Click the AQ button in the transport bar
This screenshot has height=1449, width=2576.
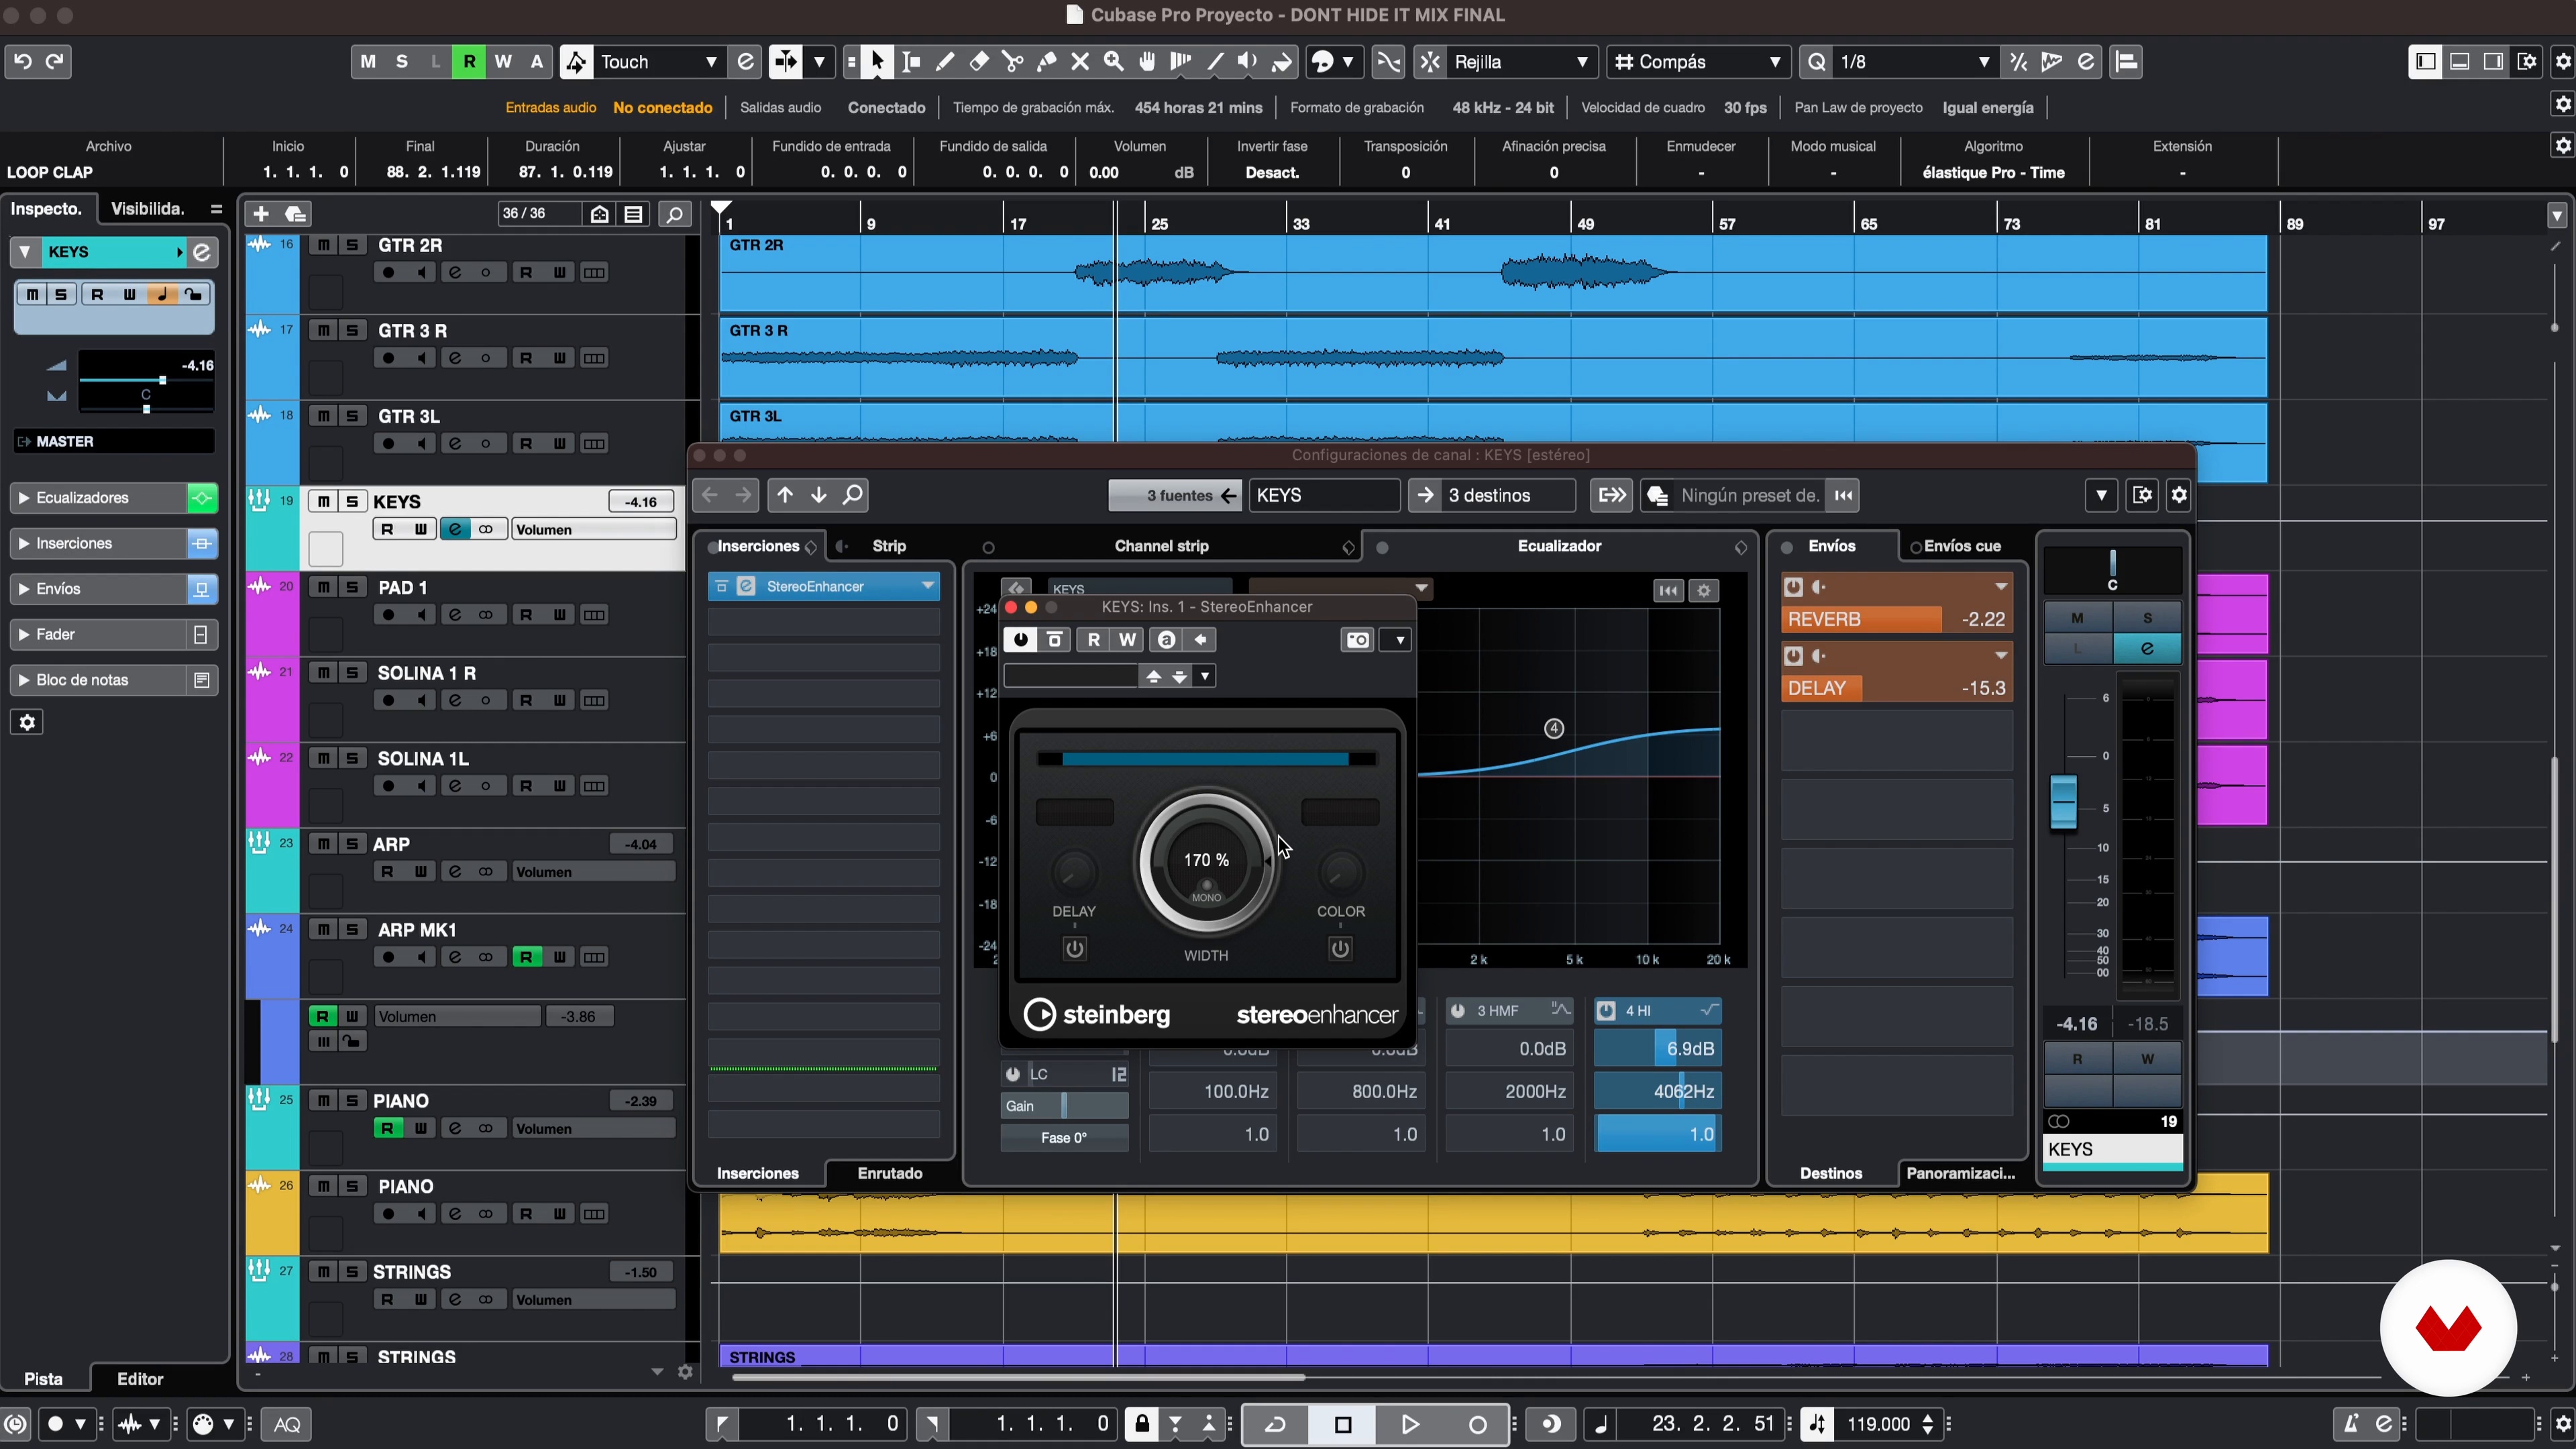coord(287,1424)
